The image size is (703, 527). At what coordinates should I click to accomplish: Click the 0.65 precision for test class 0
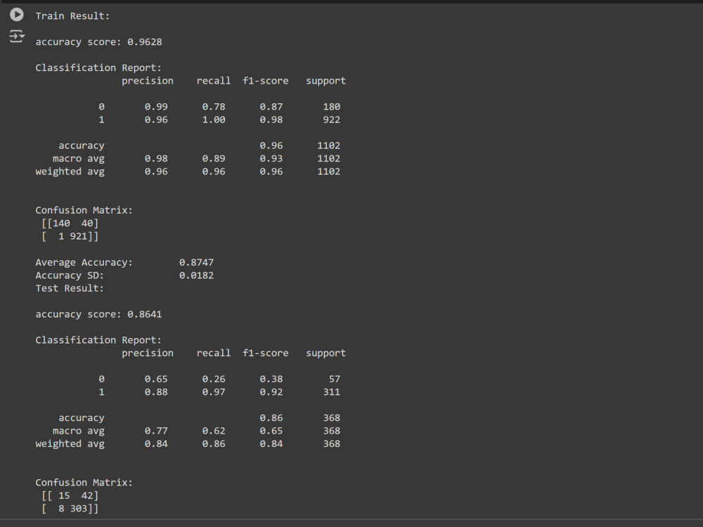click(x=156, y=379)
